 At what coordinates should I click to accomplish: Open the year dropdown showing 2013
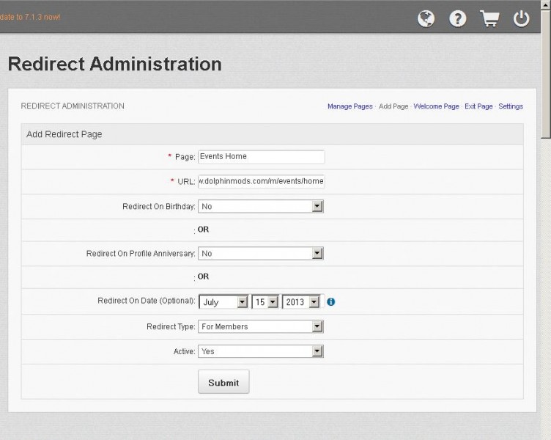(x=301, y=302)
